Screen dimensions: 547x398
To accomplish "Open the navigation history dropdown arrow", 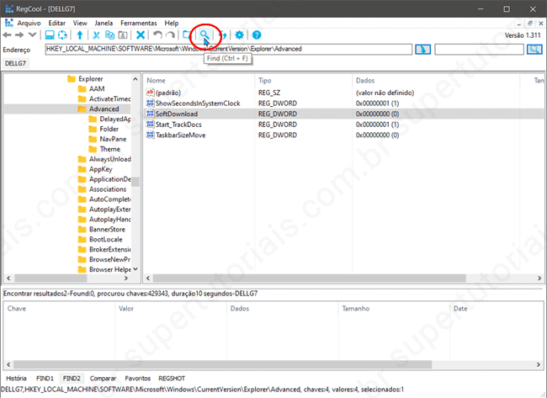I will point(32,34).
